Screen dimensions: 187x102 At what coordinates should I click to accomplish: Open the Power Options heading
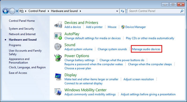tap(77, 56)
